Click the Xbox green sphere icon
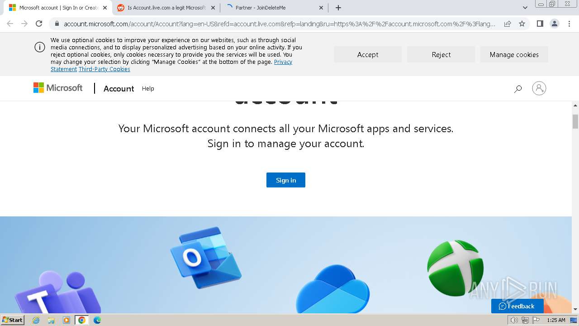The width and height of the screenshot is (579, 326). [x=455, y=268]
